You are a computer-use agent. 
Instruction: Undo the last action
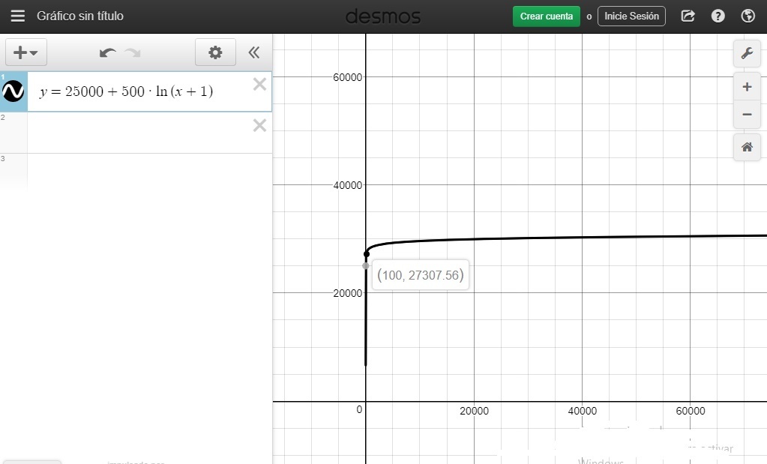[107, 52]
